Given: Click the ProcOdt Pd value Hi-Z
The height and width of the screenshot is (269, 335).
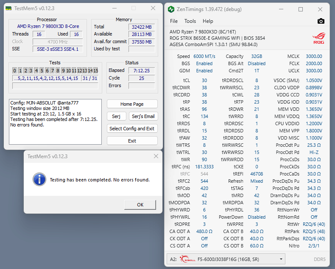Looking at the screenshot, I should [x=314, y=152].
